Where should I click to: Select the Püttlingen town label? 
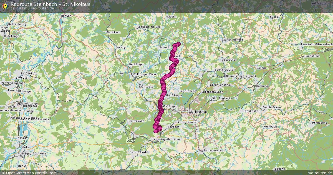tap(173, 95)
